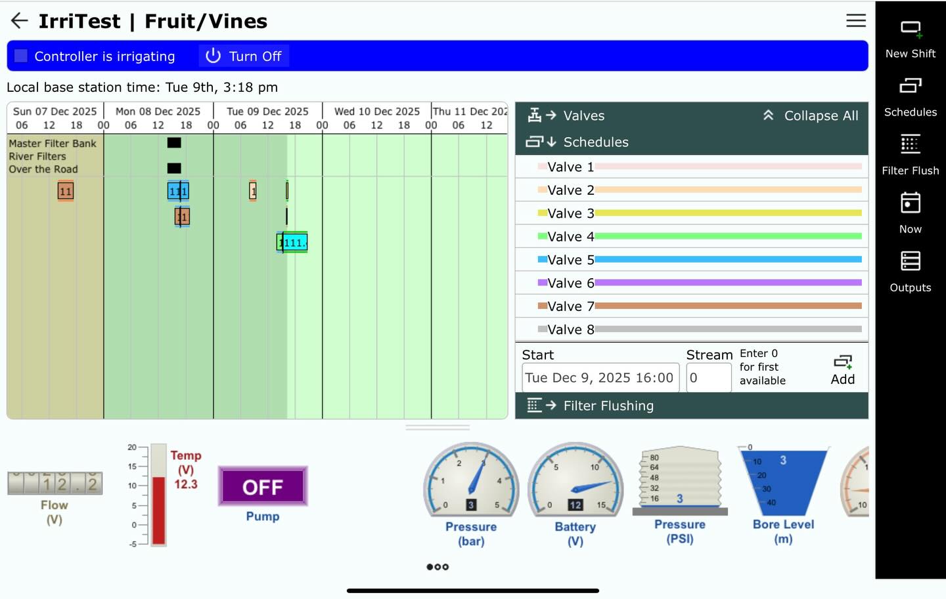Viewport: 946px width, 599px height.
Task: Click the Master Filter Bank label
Action: click(x=53, y=143)
